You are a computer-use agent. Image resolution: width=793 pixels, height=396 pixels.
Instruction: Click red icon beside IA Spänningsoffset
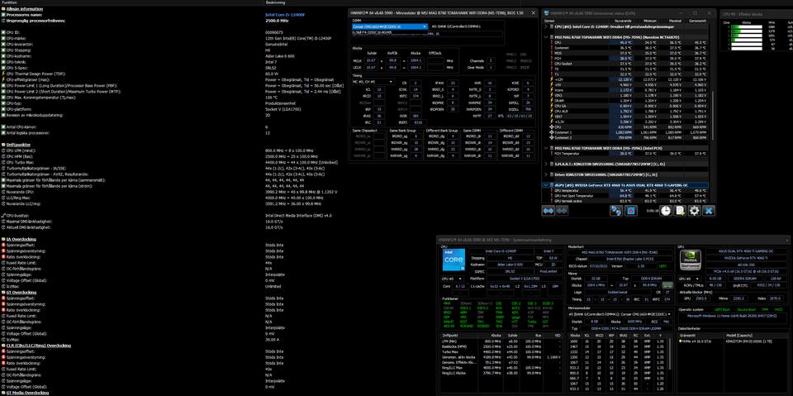click(3, 245)
